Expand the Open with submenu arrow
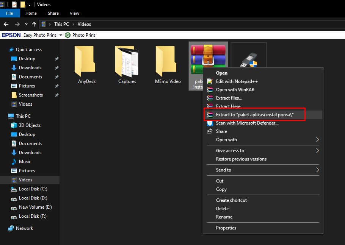This screenshot has height=245, width=345. [x=317, y=139]
